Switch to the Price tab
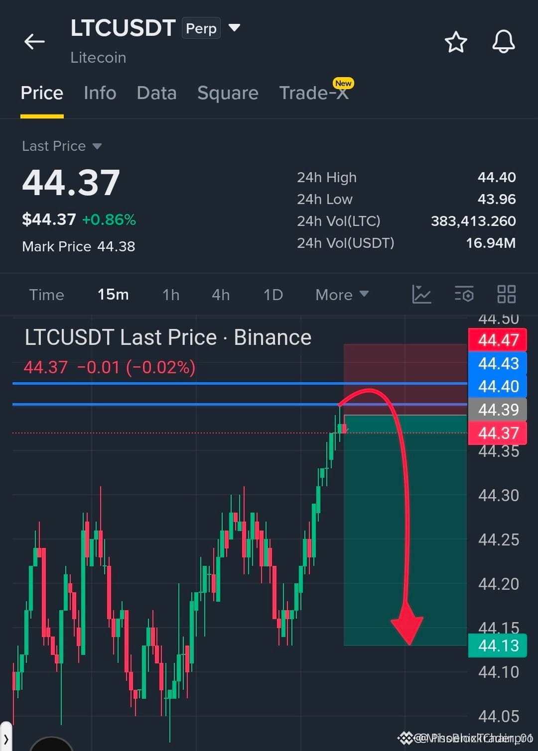This screenshot has height=751, width=538. click(x=42, y=93)
